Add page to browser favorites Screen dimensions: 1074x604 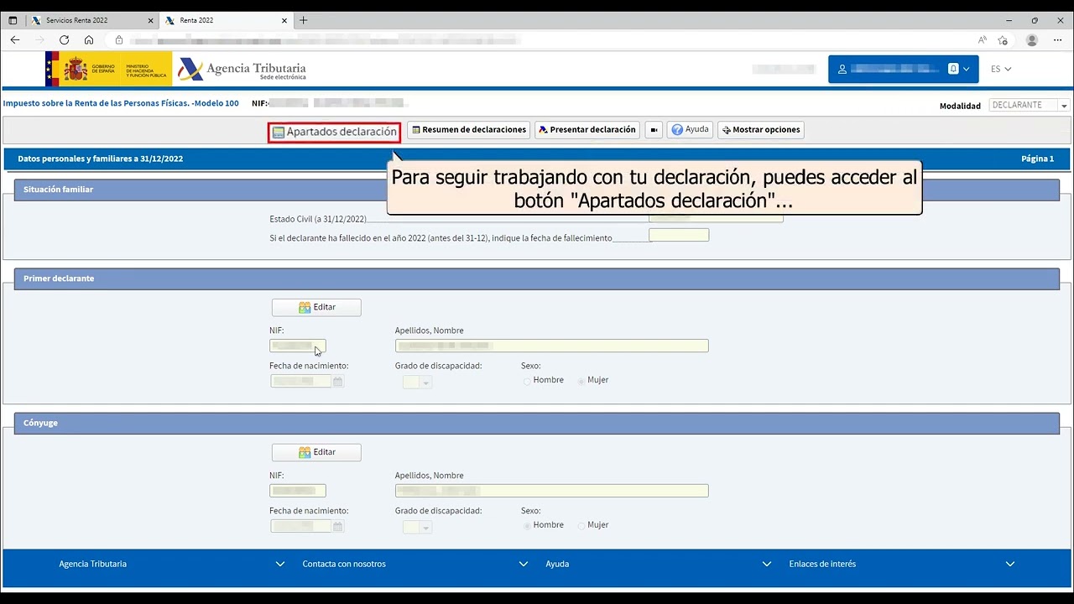(1003, 40)
